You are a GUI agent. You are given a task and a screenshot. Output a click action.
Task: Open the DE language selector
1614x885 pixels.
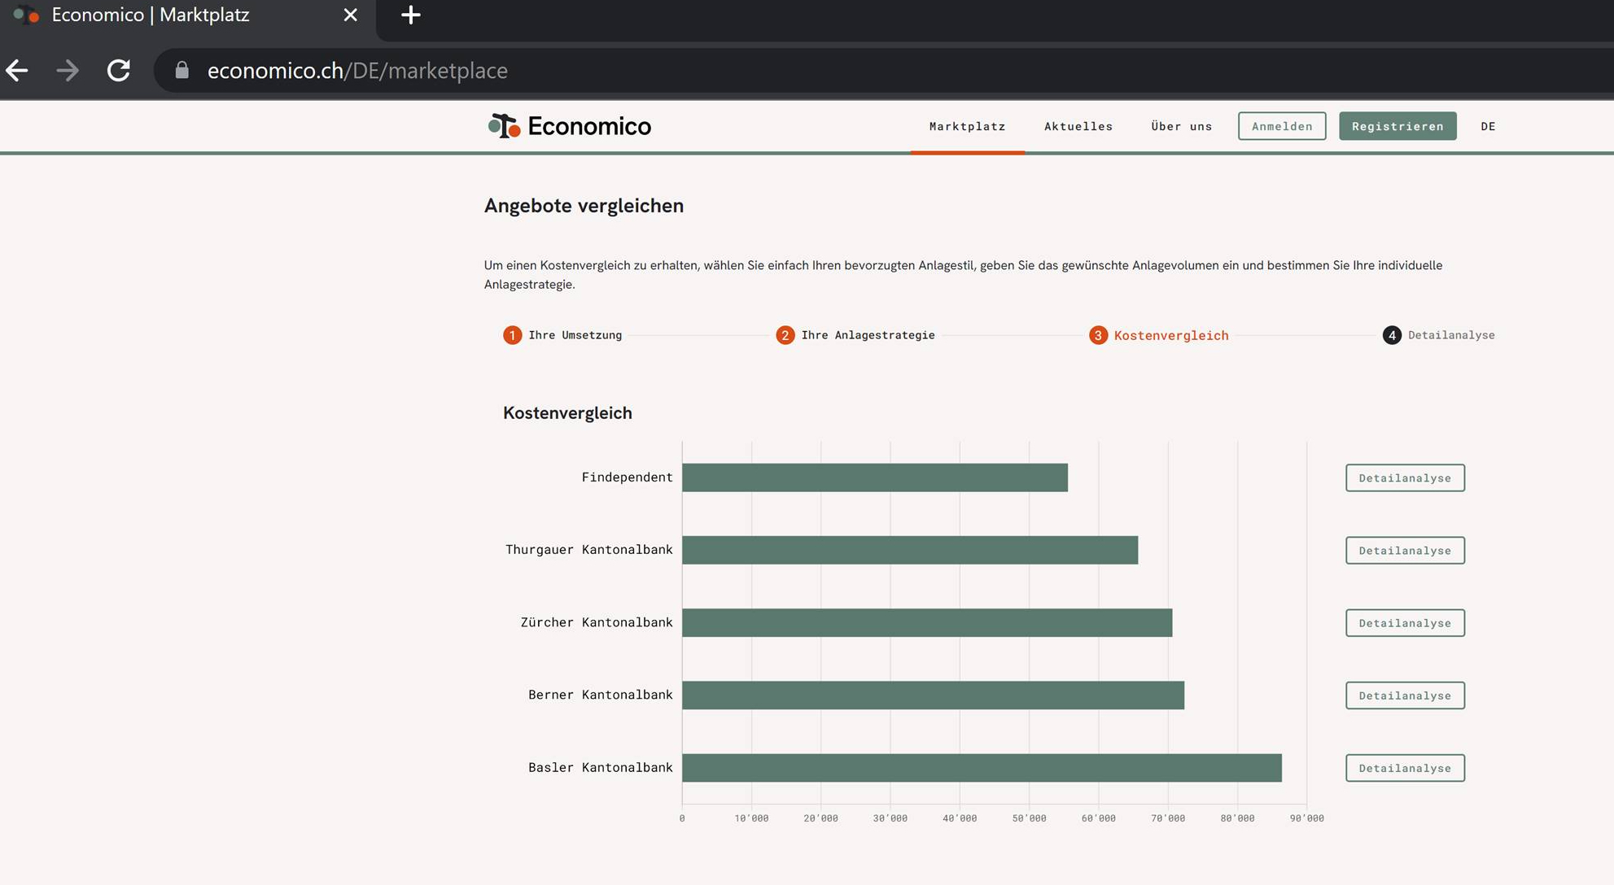[1488, 126]
